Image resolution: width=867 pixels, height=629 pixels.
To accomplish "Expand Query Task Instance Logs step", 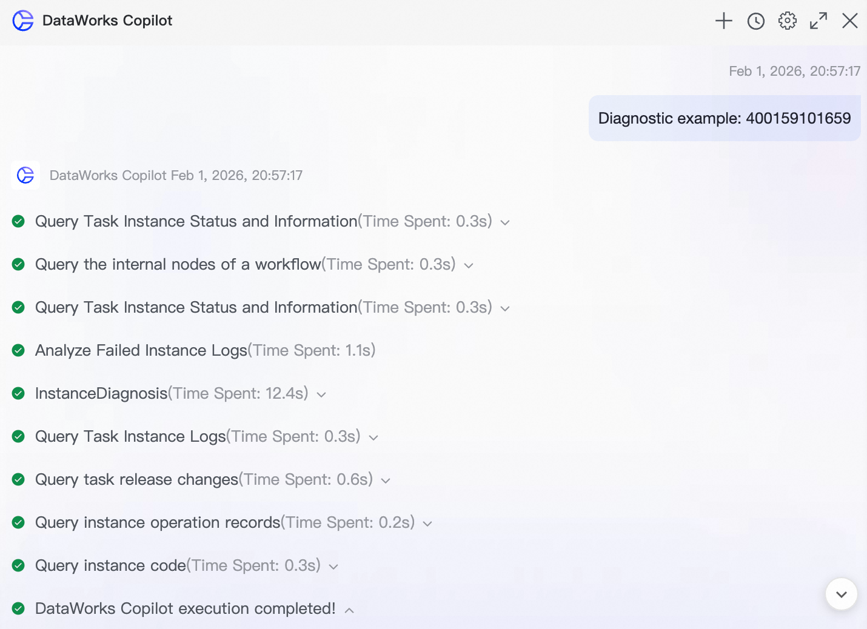I will [x=373, y=438].
